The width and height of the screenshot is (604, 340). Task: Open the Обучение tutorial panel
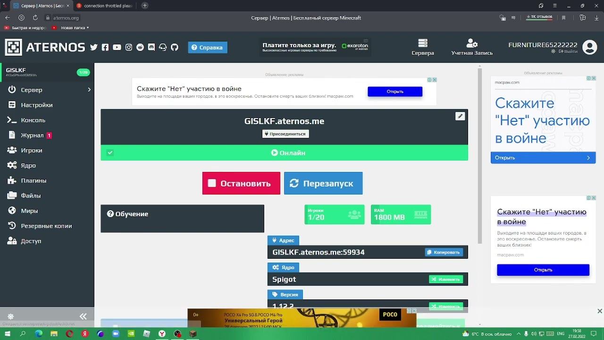(182, 218)
